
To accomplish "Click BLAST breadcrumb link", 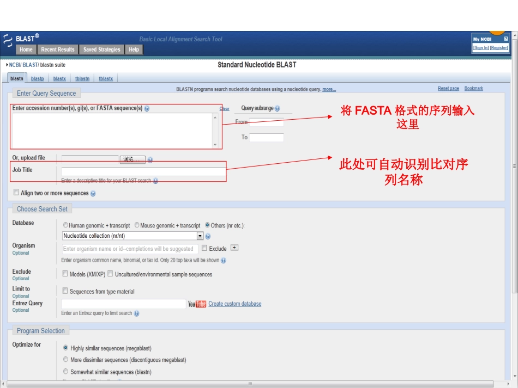I will pos(30,65).
